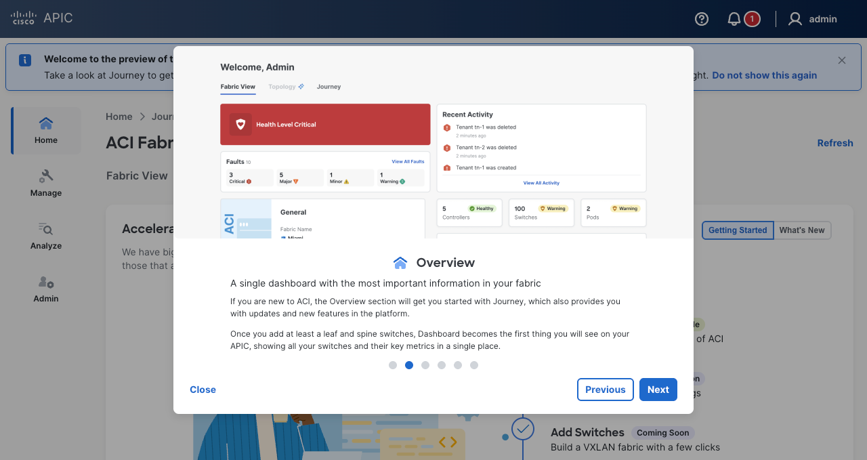Switch to the What's New toggle option

click(802, 230)
